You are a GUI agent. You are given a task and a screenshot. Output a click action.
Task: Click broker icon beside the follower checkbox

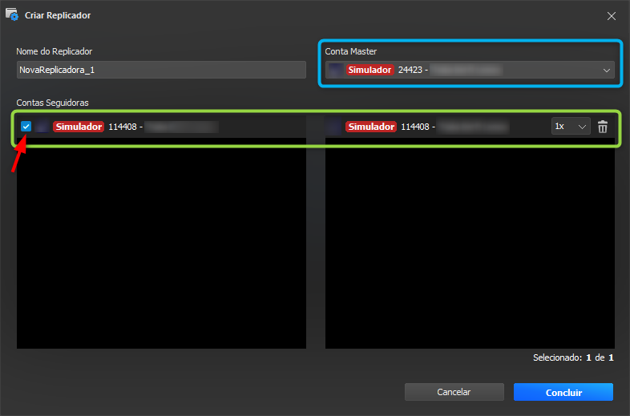(x=42, y=127)
